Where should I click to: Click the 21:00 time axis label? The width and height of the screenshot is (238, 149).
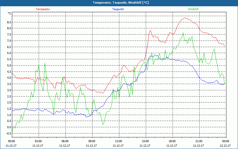[199, 141]
